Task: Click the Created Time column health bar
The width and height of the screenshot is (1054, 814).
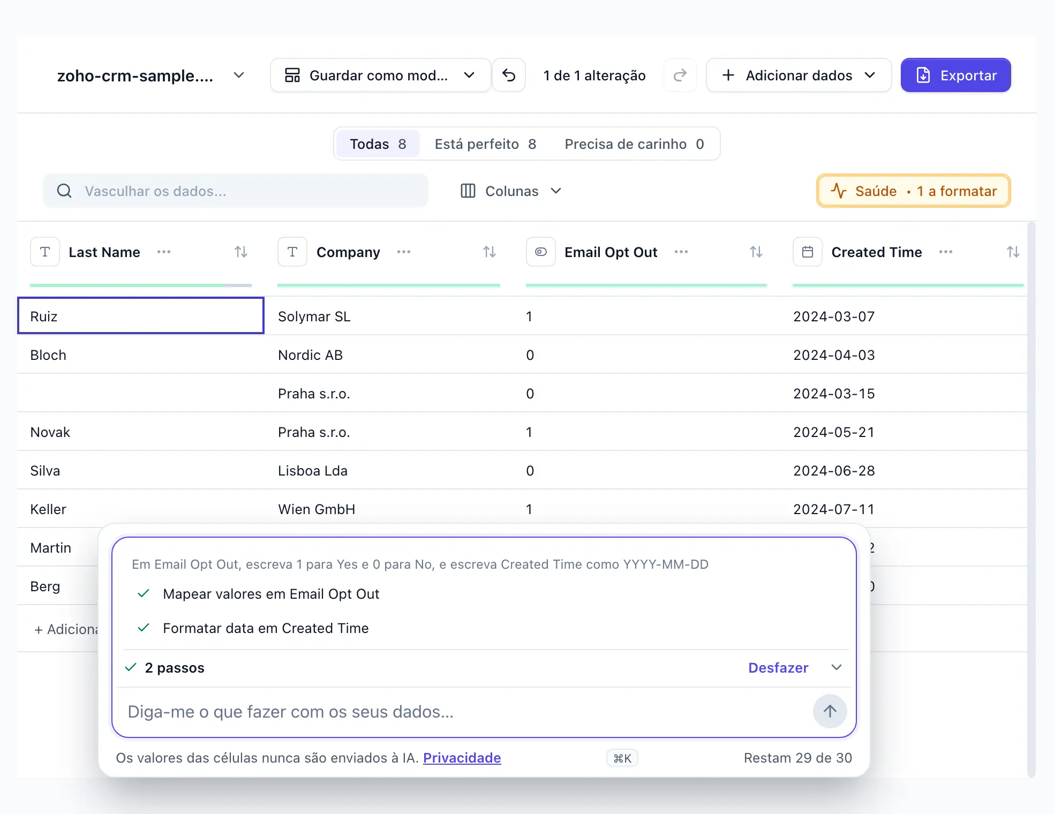Action: click(908, 285)
